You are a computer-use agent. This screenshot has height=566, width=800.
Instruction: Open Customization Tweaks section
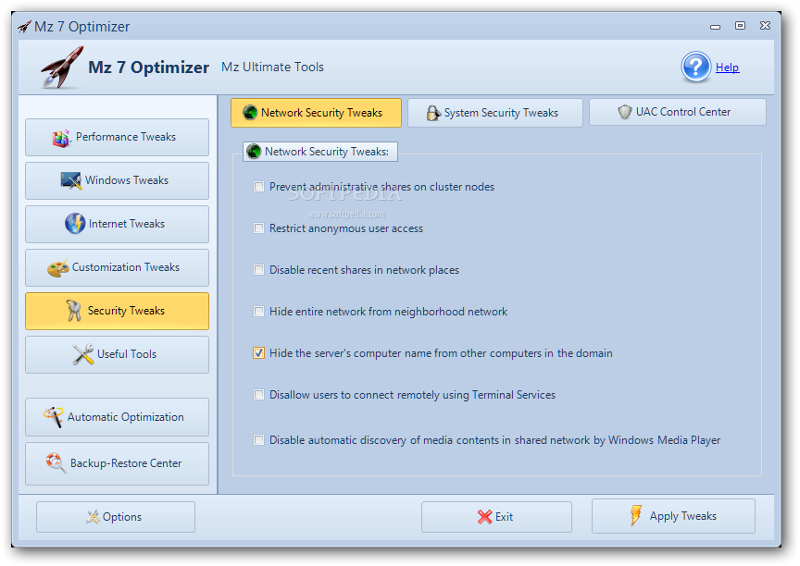point(117,267)
